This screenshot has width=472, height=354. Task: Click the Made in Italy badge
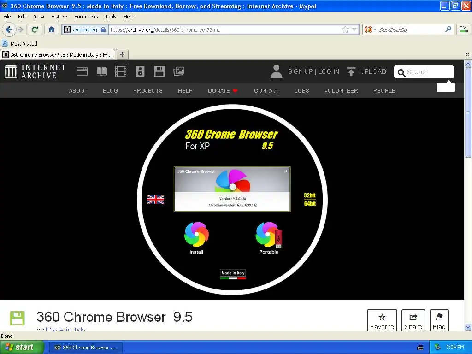click(x=233, y=274)
